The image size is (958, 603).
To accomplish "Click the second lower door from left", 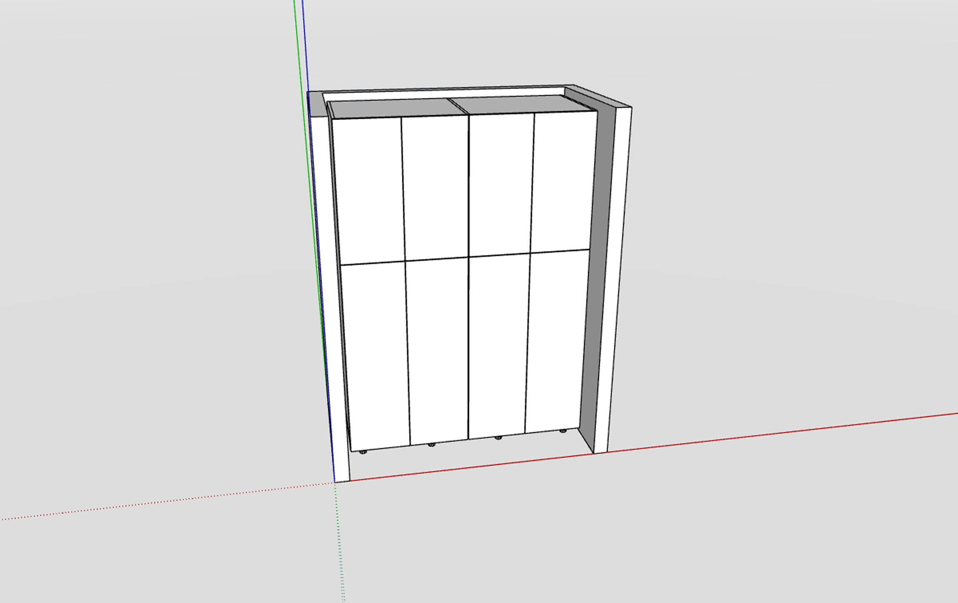I will tap(438, 350).
